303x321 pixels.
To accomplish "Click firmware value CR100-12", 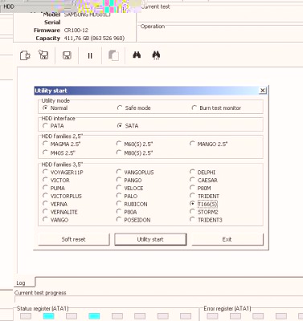I will (76, 30).
